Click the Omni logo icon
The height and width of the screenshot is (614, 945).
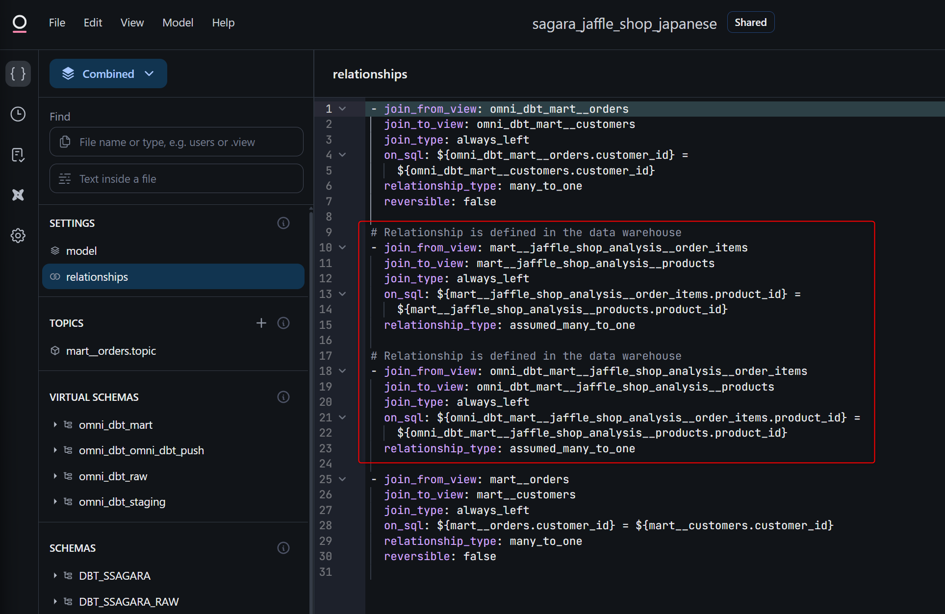pos(20,23)
